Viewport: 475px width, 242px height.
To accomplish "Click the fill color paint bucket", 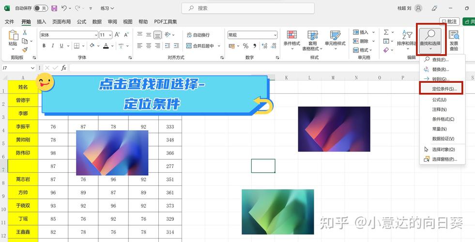I will pos(92,45).
